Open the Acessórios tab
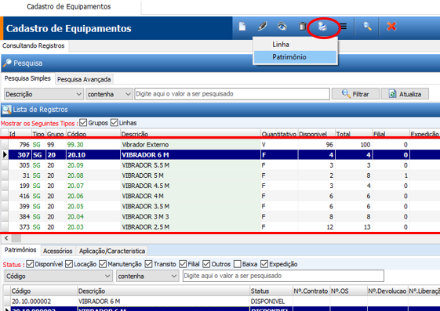This screenshot has width=440, height=311. [x=58, y=251]
